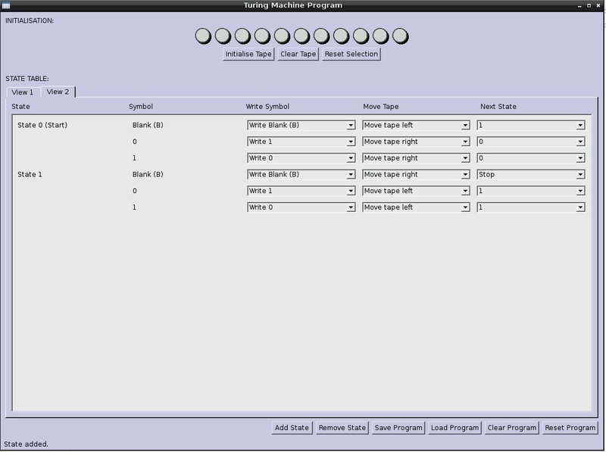The image size is (606, 452).
Task: Open Write Symbol dropdown for State 1 symbol 1
Action: [x=301, y=207]
